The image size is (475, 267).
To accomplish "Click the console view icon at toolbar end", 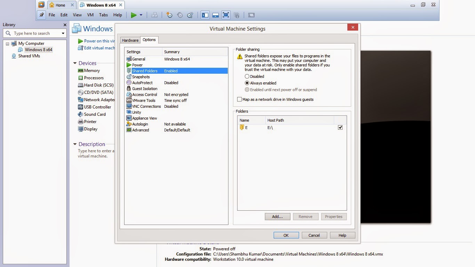I will coord(251,15).
